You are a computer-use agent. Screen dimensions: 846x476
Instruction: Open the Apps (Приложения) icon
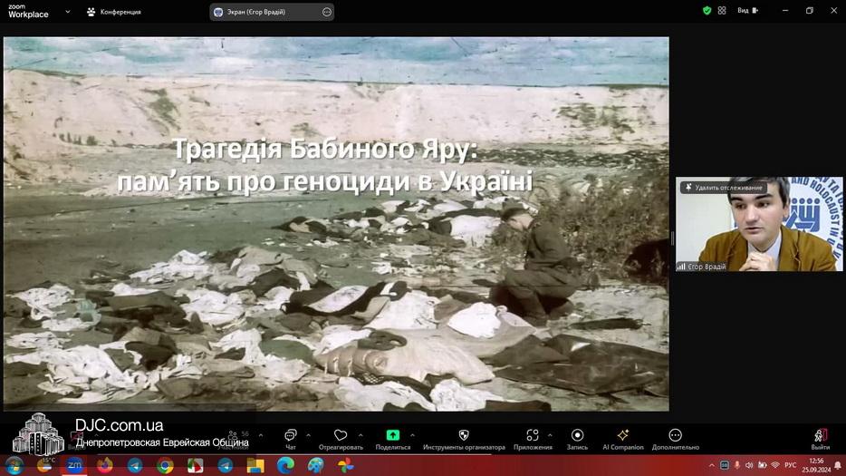(532, 436)
